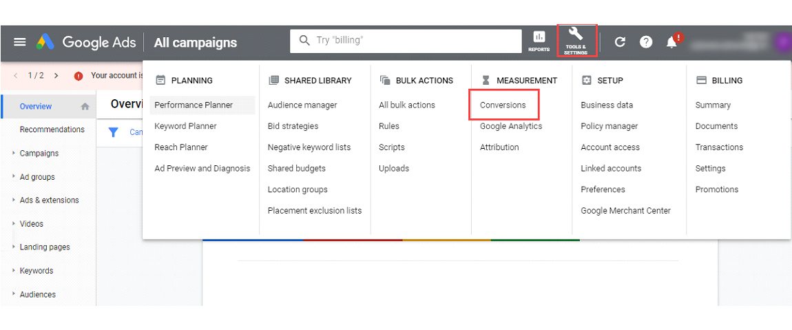
Task: Open Uploads under Bulk Actions
Action: pos(394,168)
